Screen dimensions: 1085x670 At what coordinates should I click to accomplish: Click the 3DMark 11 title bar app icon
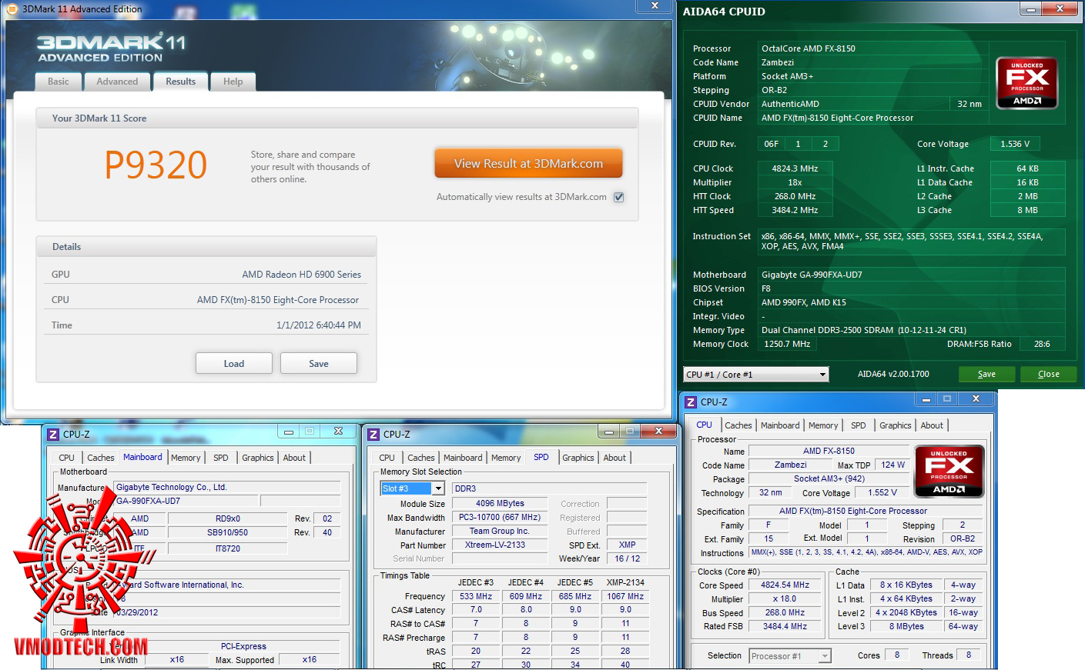click(12, 9)
